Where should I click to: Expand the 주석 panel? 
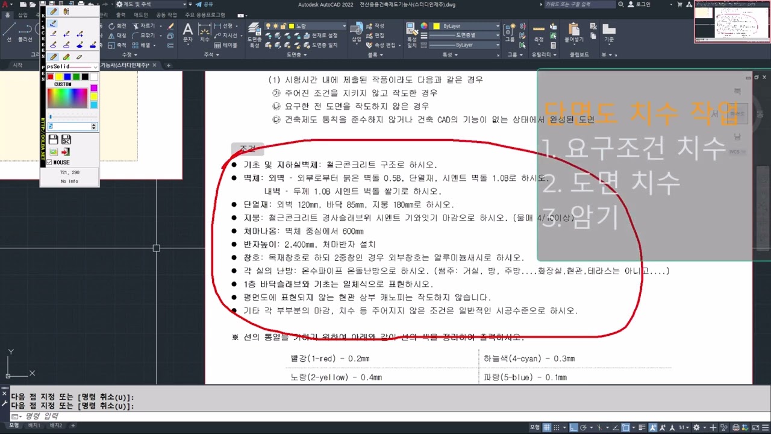tap(211, 55)
